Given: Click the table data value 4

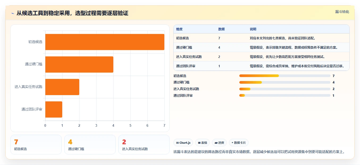Looking at the screenshot, I should coord(219,48).
